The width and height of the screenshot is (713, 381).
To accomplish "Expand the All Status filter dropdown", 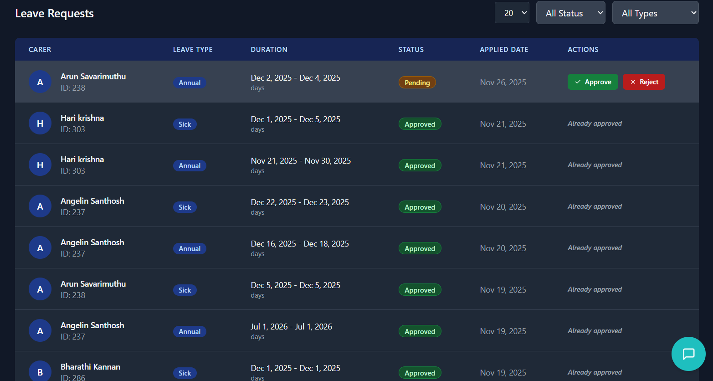I will pos(570,13).
